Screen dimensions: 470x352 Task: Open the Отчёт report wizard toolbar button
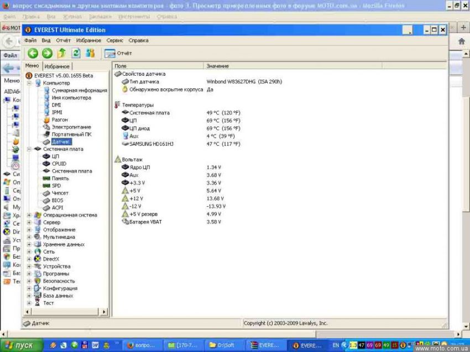coord(118,53)
